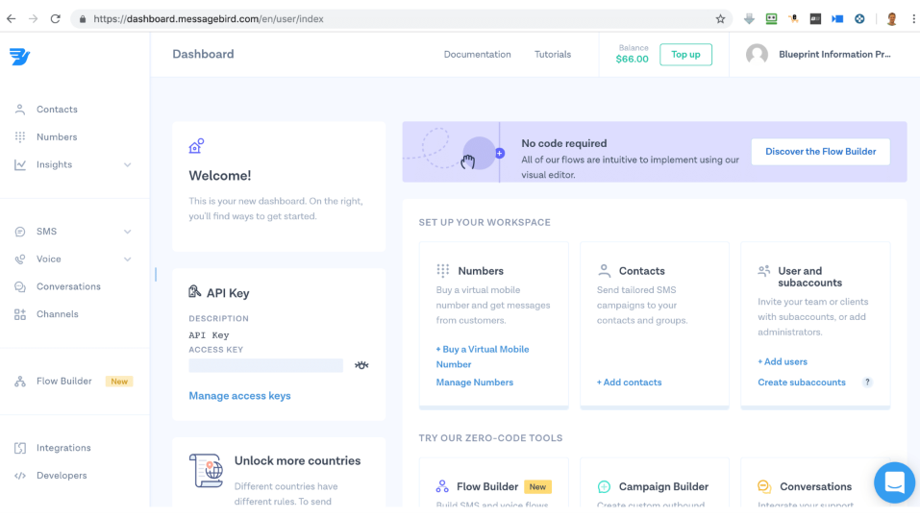Click the browser address bar URL
920x518 pixels.
[209, 19]
